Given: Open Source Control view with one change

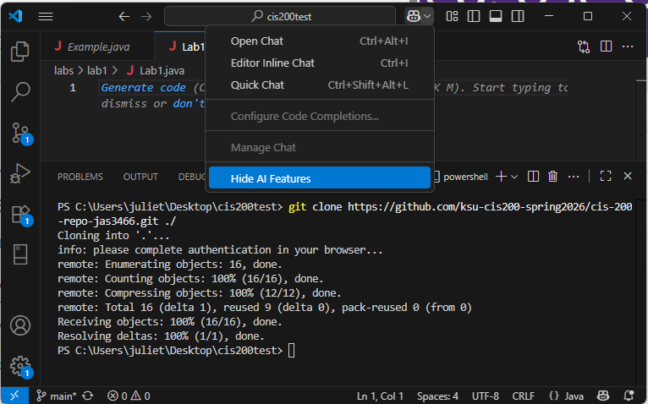Looking at the screenshot, I should tap(20, 133).
